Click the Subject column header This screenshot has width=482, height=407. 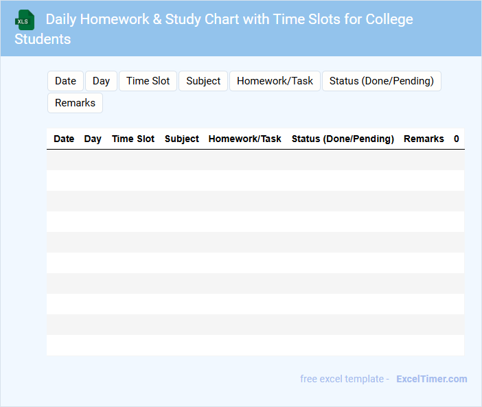coord(182,139)
